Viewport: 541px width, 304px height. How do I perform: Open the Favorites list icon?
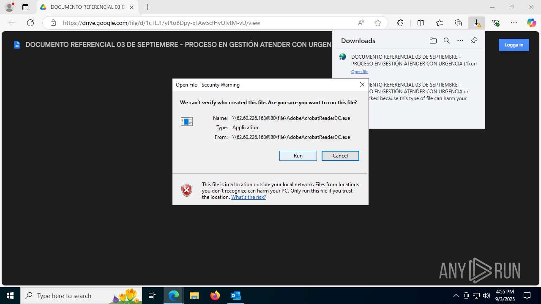coord(440,23)
